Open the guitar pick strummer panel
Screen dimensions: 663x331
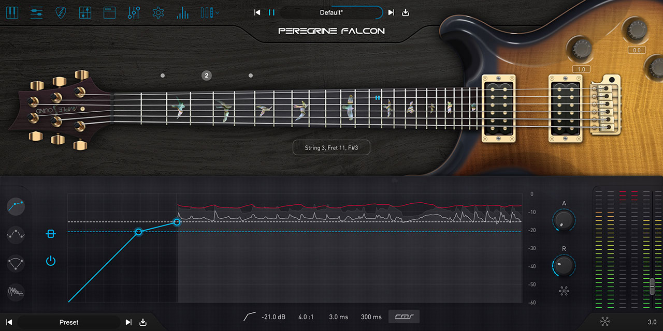[x=61, y=12]
